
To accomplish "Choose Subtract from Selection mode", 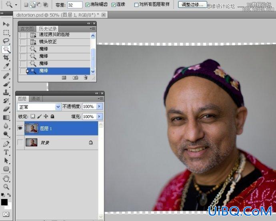I will [39, 5].
